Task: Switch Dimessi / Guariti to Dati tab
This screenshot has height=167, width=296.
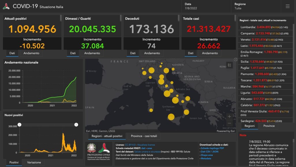Action: click(x=73, y=53)
